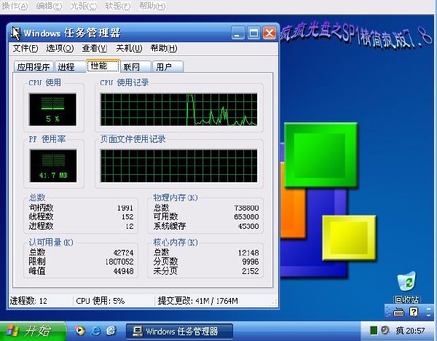437x341 pixels.
Task: Click the 20:57 clock in the tray
Action: pos(415,331)
